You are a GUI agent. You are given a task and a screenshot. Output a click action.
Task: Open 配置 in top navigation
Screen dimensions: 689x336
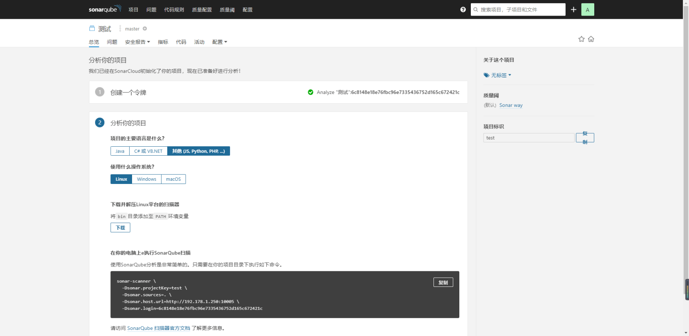tap(247, 9)
